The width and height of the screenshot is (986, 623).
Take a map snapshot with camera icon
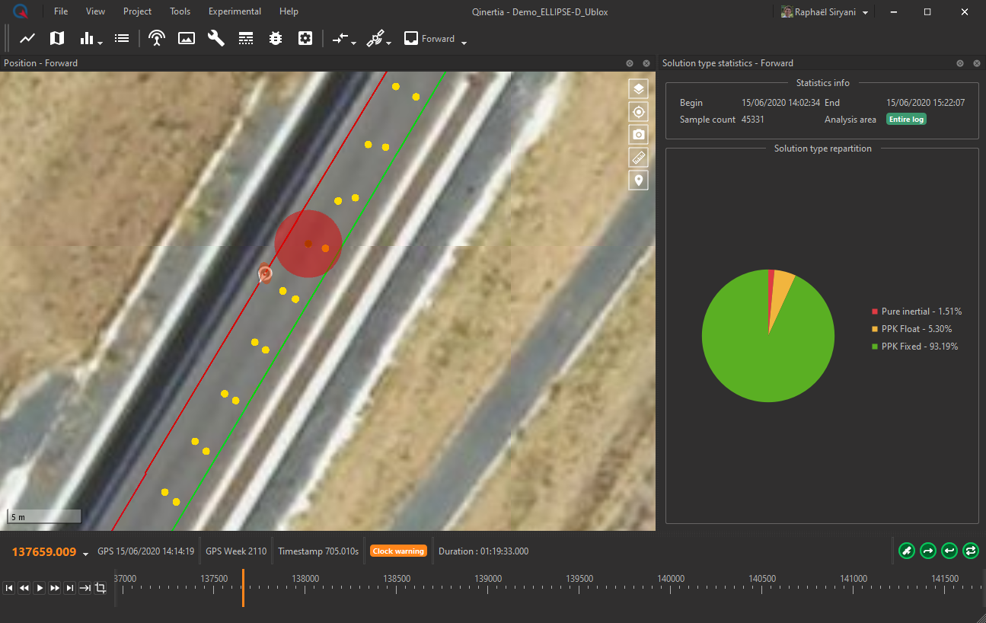[x=638, y=135]
